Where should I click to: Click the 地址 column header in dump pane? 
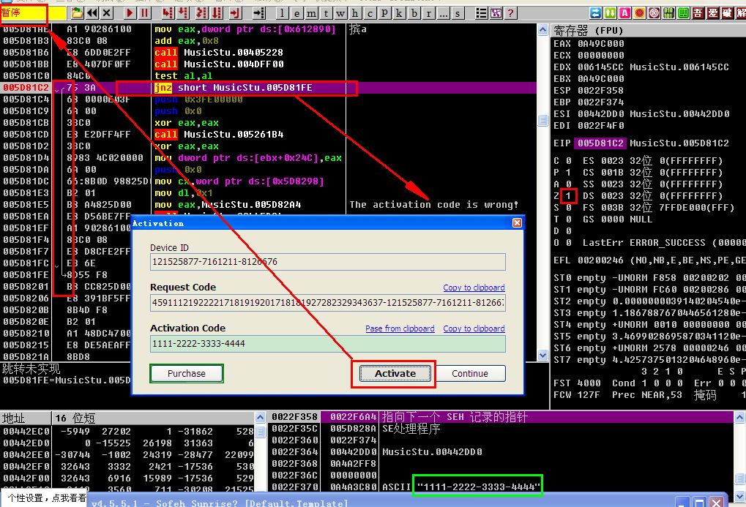[x=26, y=418]
